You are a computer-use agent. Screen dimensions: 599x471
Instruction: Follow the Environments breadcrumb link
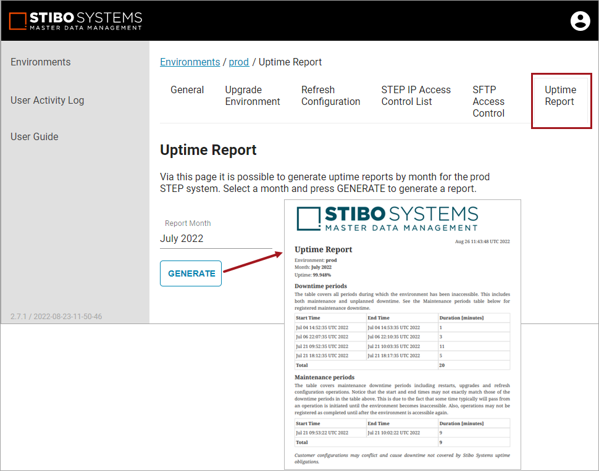click(x=190, y=62)
